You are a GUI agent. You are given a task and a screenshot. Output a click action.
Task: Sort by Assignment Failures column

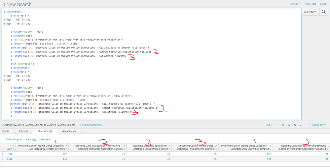click(x=170, y=149)
